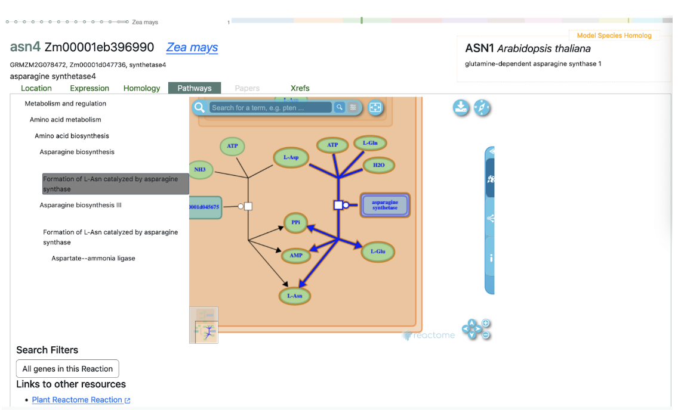Fit diagram to screen icon
Image resolution: width=678 pixels, height=410 pixels.
point(375,107)
